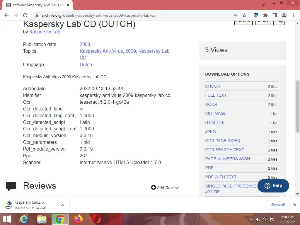Show all downloads
300x225 pixels.
[278, 205]
